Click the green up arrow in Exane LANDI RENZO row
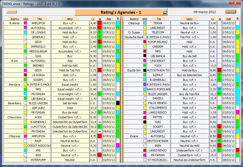243x167 pixels. (x=219, y=150)
